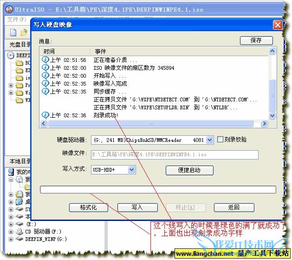Click info icon of 02:51:56 row
292x260 pixels.
click(45, 60)
